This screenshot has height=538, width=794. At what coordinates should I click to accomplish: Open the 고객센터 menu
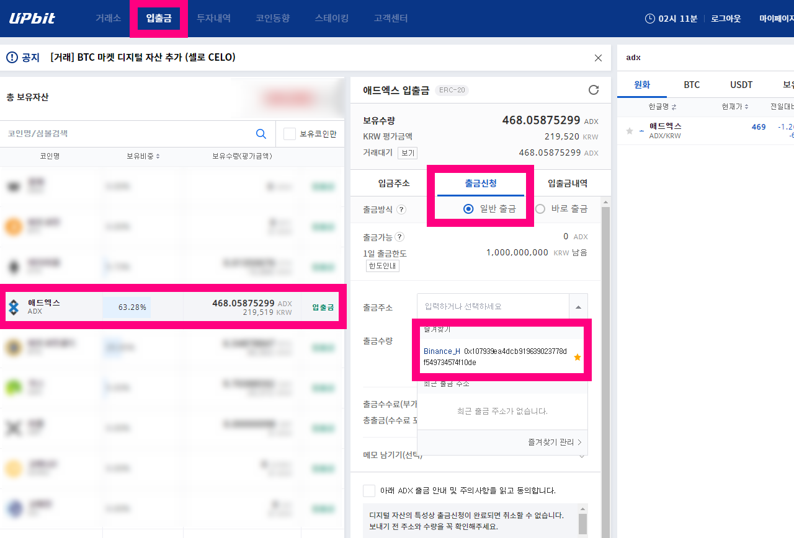point(391,18)
